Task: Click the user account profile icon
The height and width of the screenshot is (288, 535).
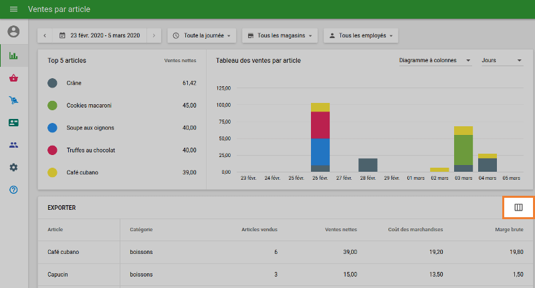Action: [x=13, y=31]
